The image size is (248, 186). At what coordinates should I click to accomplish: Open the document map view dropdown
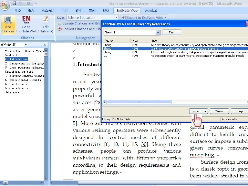point(26,45)
